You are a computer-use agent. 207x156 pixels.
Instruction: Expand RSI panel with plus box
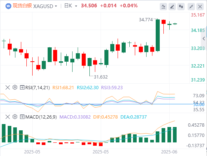tap(22, 87)
